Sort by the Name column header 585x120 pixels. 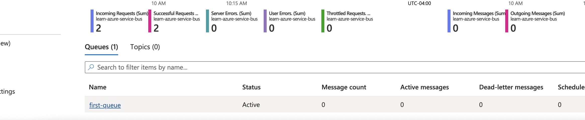click(x=98, y=87)
